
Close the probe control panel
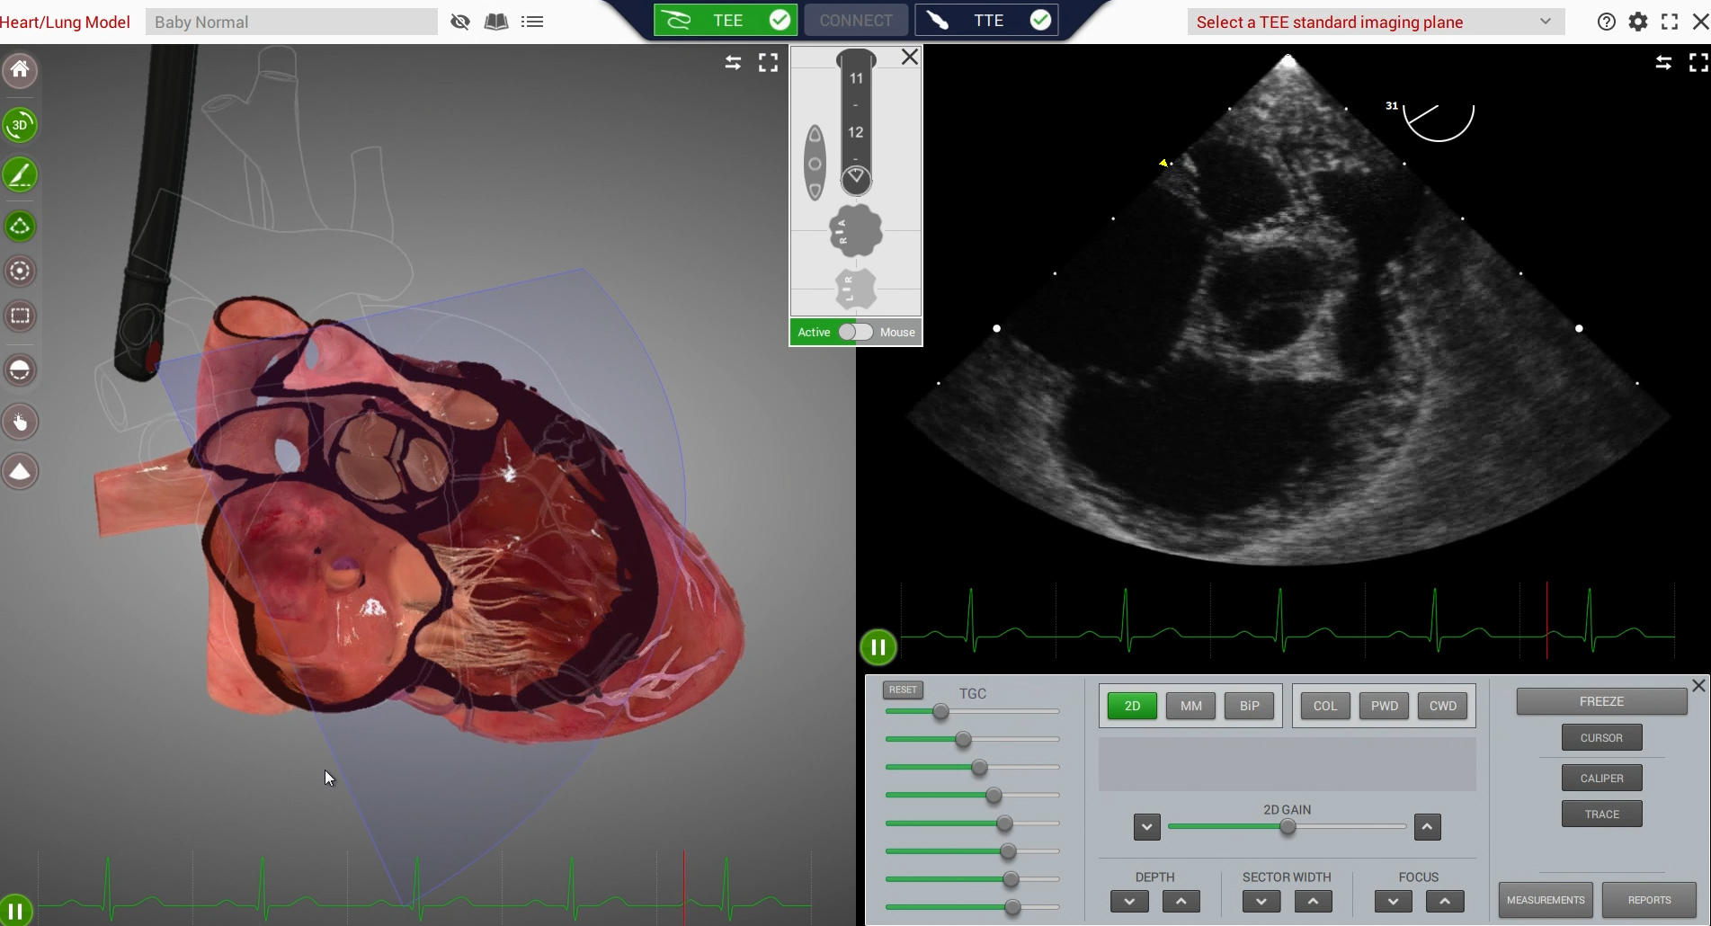910,58
